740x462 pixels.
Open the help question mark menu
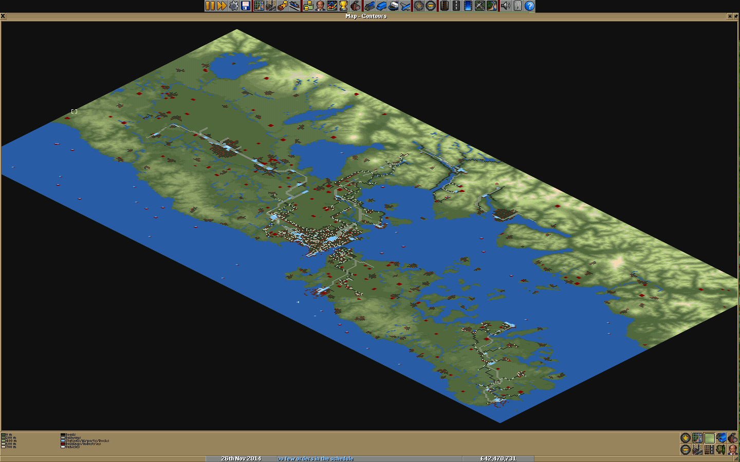[529, 6]
